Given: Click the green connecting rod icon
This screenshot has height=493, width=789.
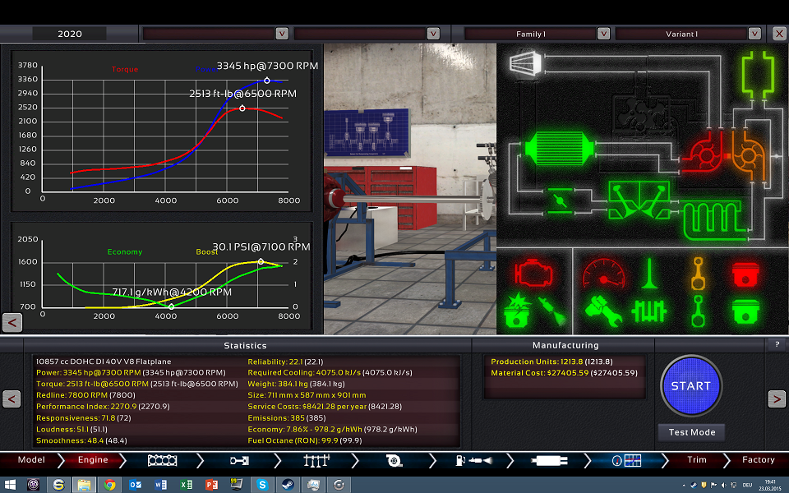Looking at the screenshot, I should click(x=698, y=311).
